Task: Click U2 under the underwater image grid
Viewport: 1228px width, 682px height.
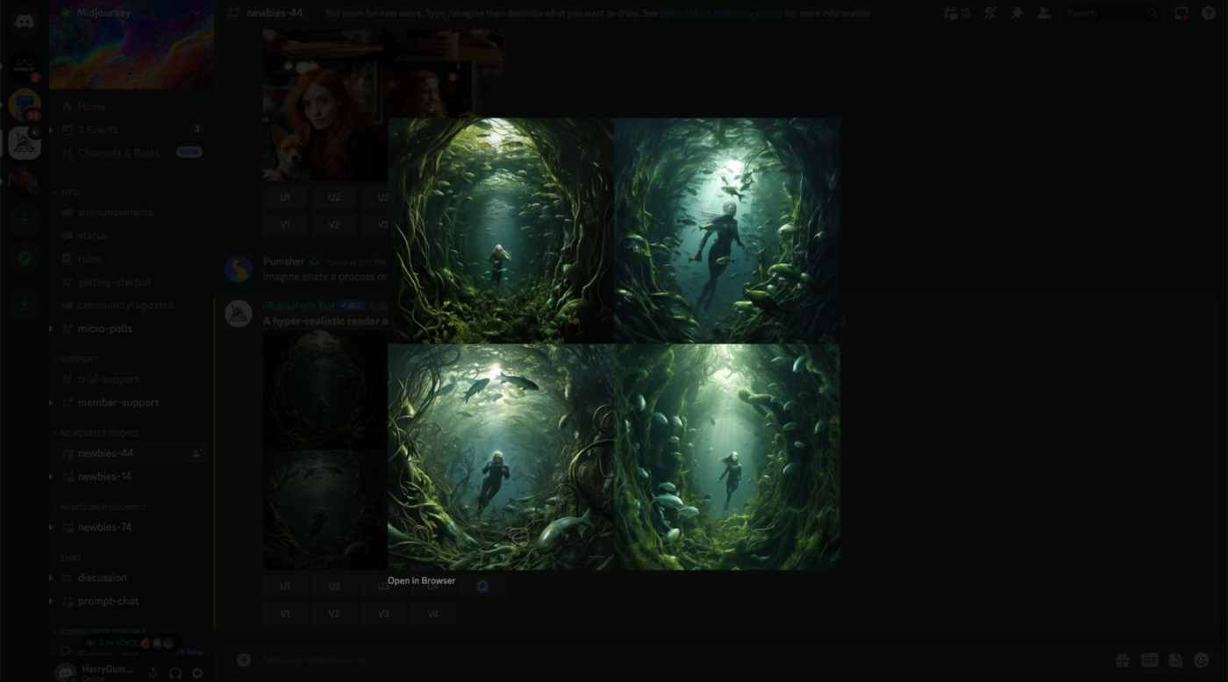Action: click(334, 586)
